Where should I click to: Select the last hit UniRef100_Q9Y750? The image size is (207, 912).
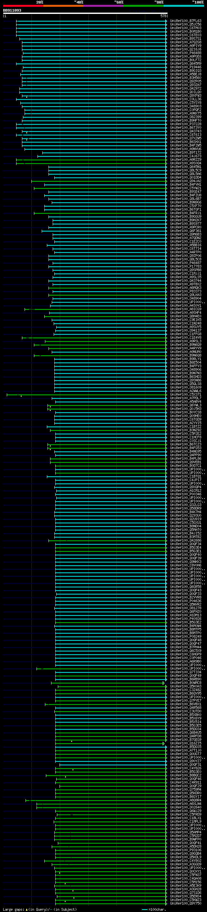pyautogui.click(x=186, y=904)
